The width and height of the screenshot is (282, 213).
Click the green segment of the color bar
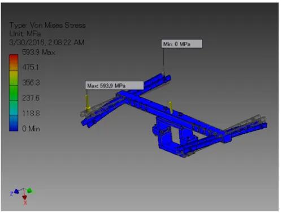[14, 93]
